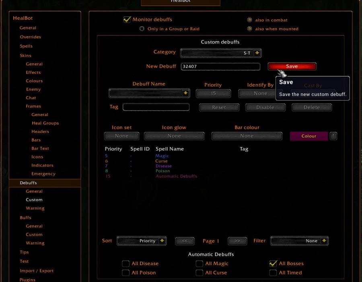The image size is (362, 282).
Task: Open the Filter dropdown set to None
Action: click(299, 241)
